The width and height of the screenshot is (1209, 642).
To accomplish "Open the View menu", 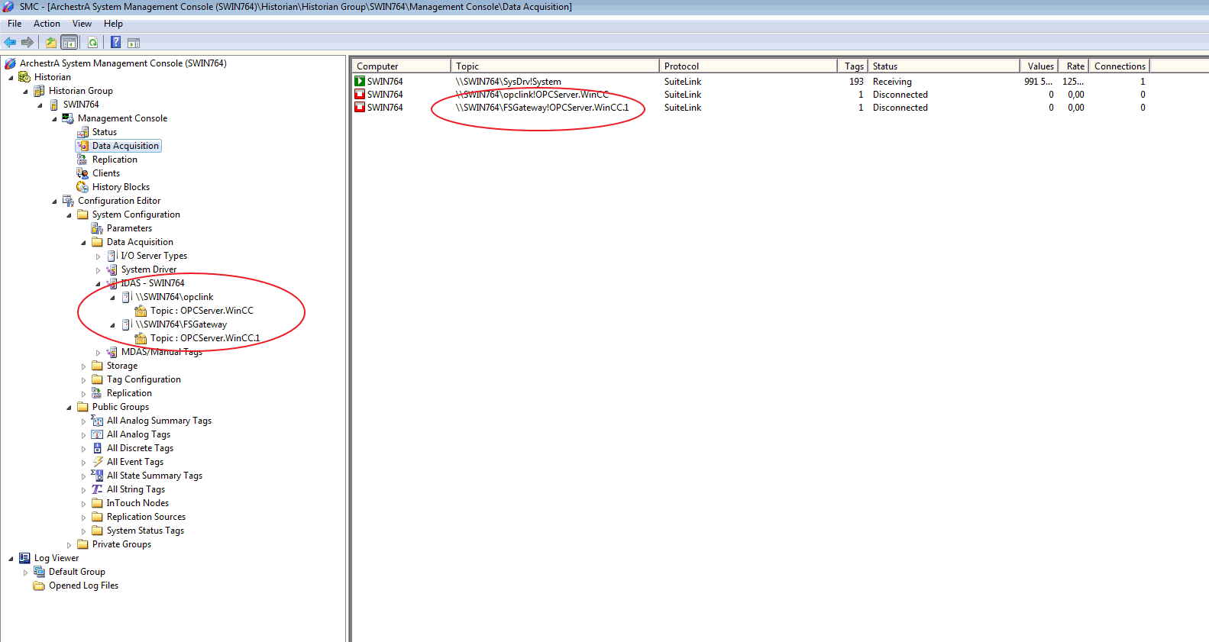I will pyautogui.click(x=82, y=24).
